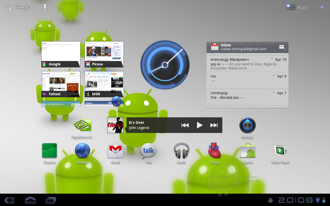Open the Browser app
This screenshot has height=206, width=330.
[x=82, y=153]
